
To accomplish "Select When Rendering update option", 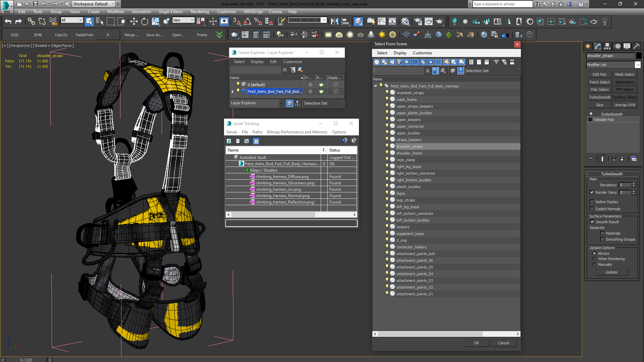I will [594, 258].
